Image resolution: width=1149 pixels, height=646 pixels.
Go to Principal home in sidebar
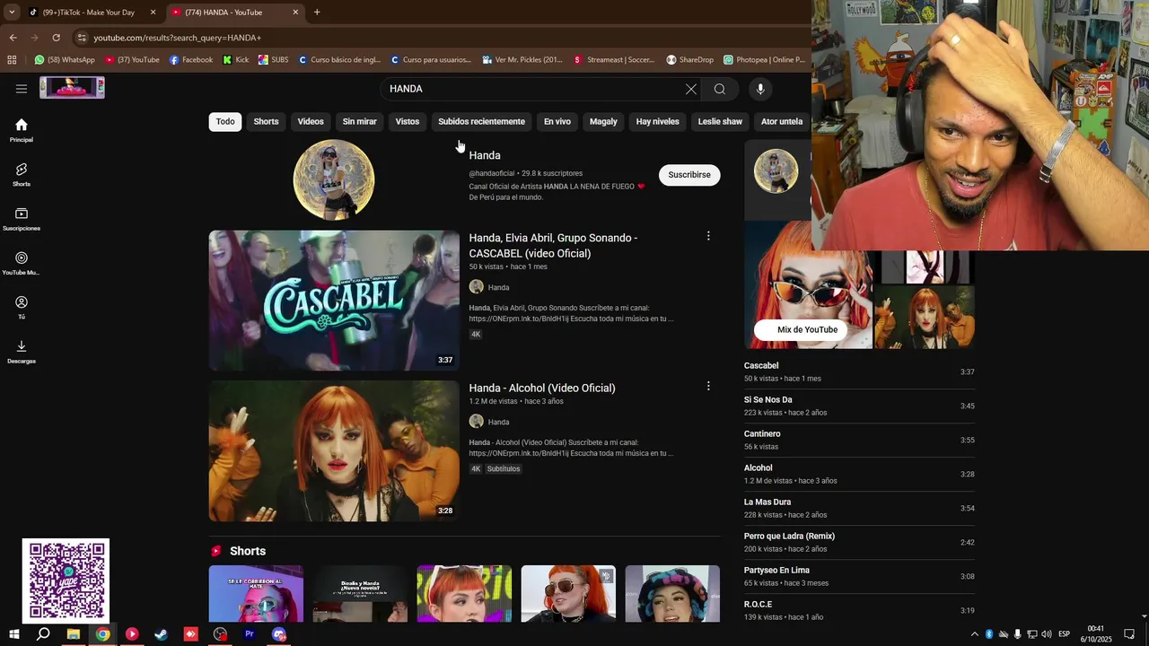click(22, 130)
